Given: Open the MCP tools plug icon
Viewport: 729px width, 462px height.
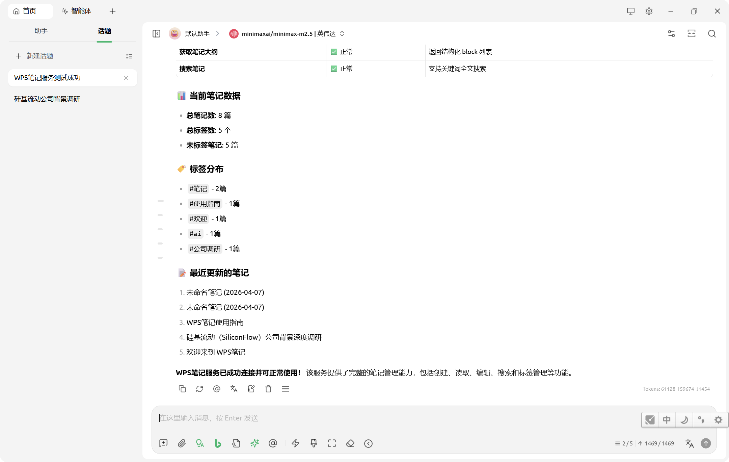Looking at the screenshot, I should (x=314, y=443).
